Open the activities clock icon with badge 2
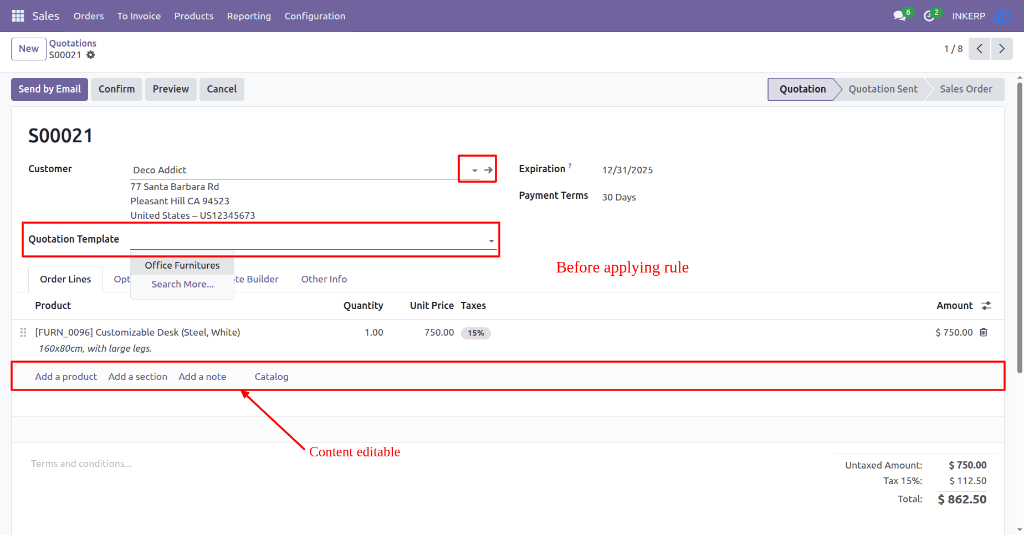The height and width of the screenshot is (535, 1024). 929,16
